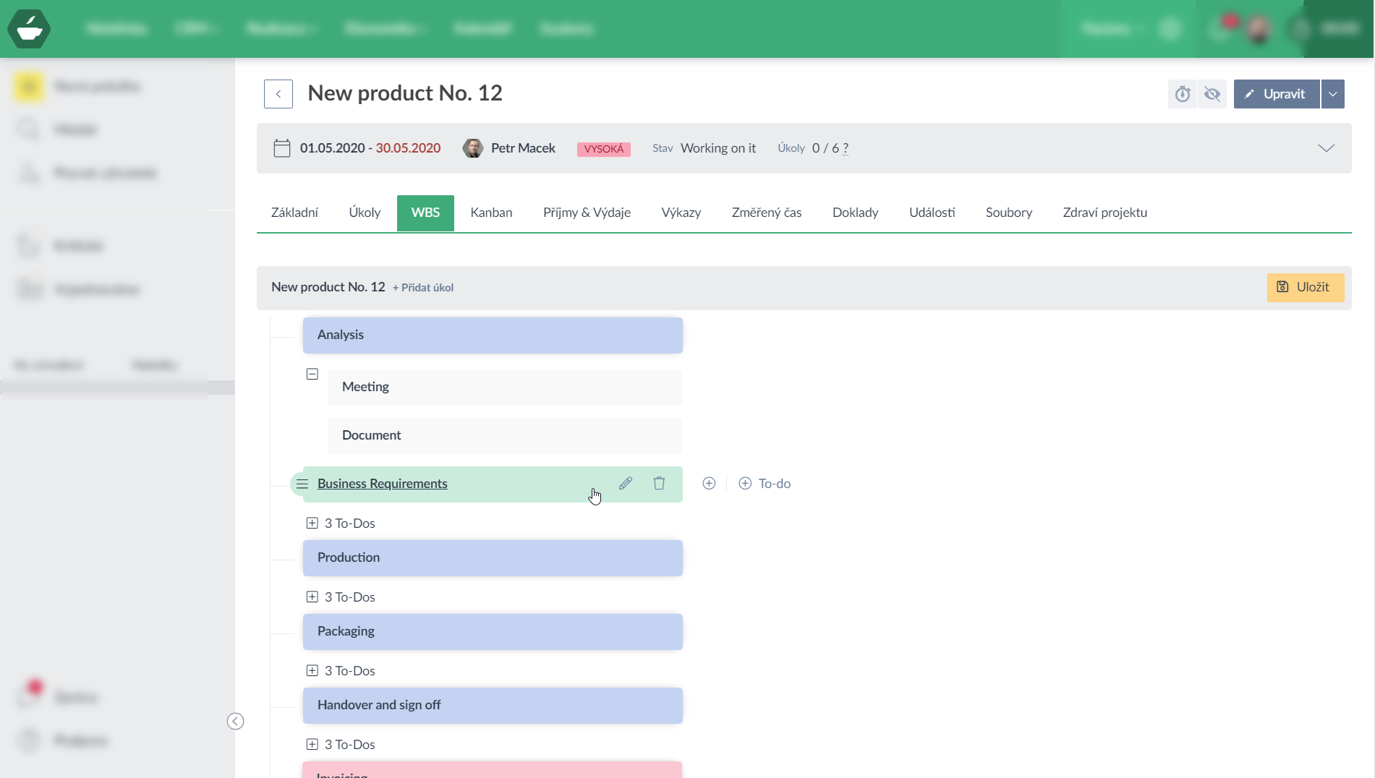Click the calendar icon by project dates
The height and width of the screenshot is (778, 1375).
[282, 148]
